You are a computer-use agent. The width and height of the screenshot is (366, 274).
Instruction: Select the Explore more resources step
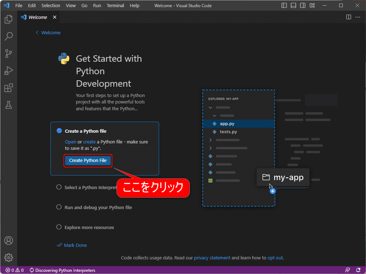pos(85,227)
